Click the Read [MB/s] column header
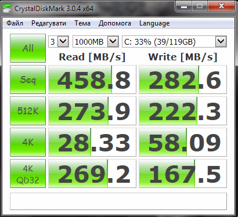 click(x=92, y=57)
